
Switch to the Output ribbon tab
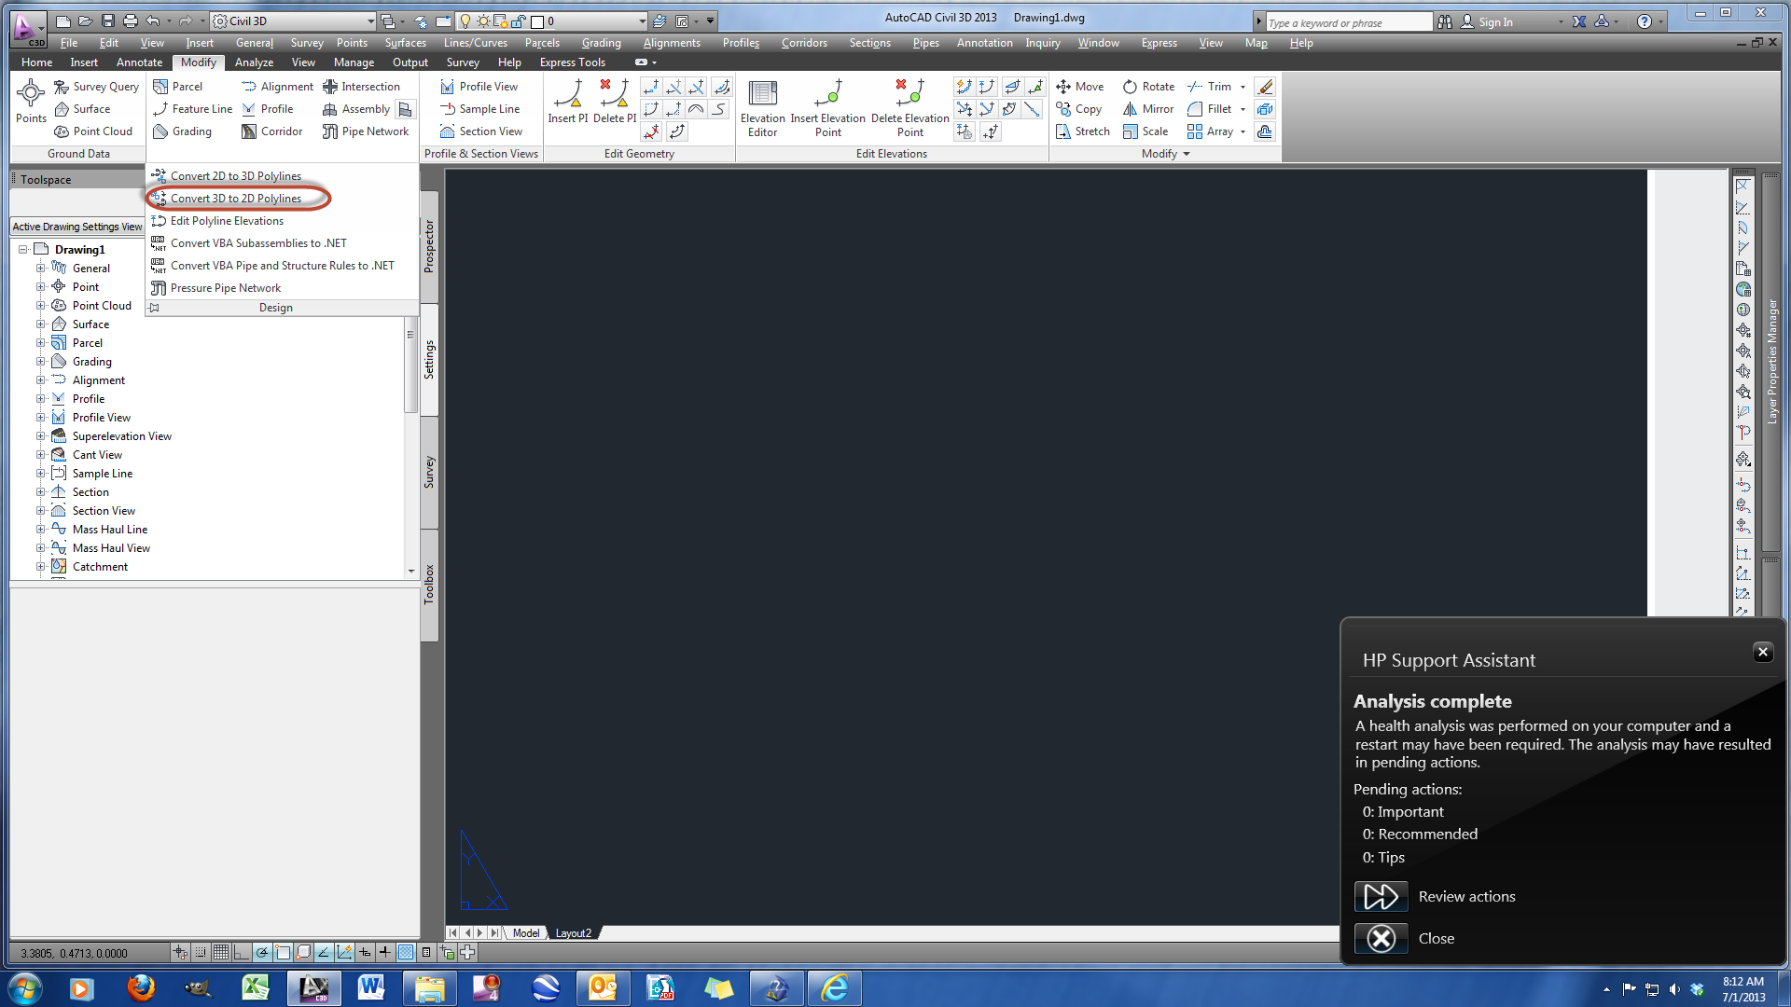pos(410,62)
